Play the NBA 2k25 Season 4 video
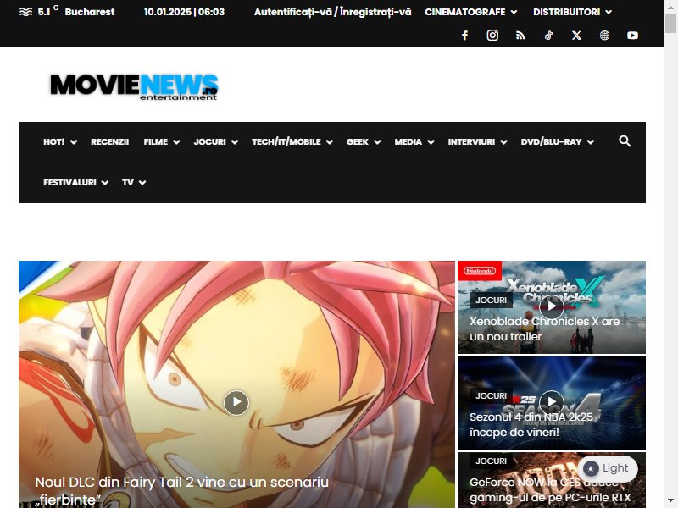Image resolution: width=678 pixels, height=508 pixels. (552, 401)
